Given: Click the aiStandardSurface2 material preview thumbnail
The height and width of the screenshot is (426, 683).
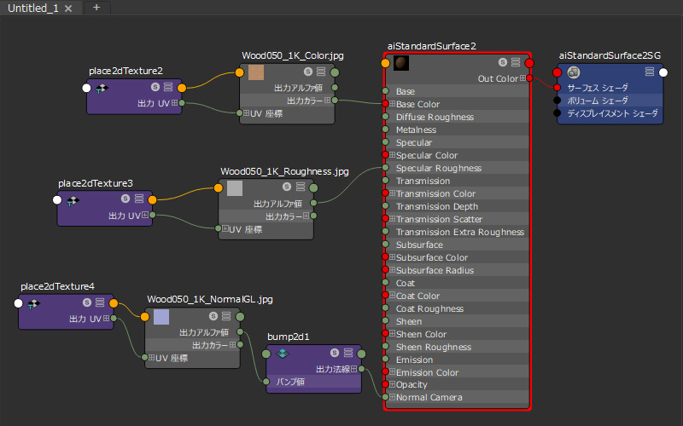Looking at the screenshot, I should tap(400, 63).
